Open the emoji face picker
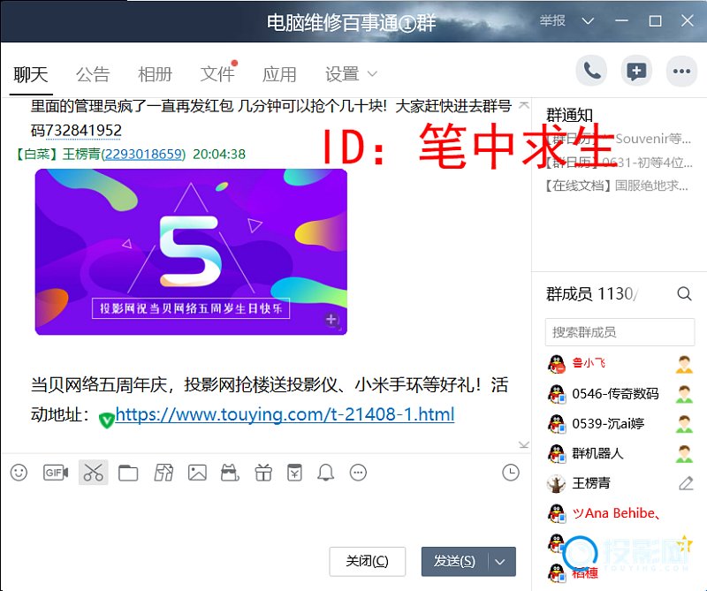The image size is (707, 591). 19,473
